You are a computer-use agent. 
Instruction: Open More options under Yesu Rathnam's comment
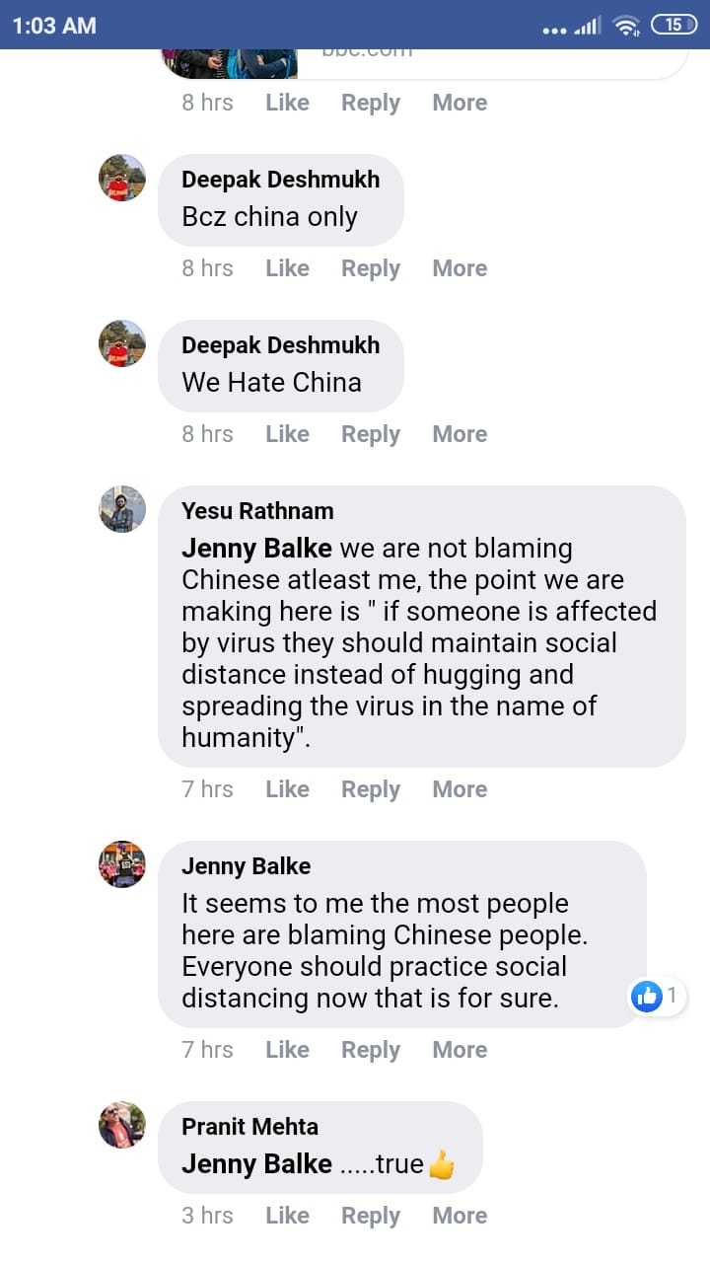[x=460, y=789]
